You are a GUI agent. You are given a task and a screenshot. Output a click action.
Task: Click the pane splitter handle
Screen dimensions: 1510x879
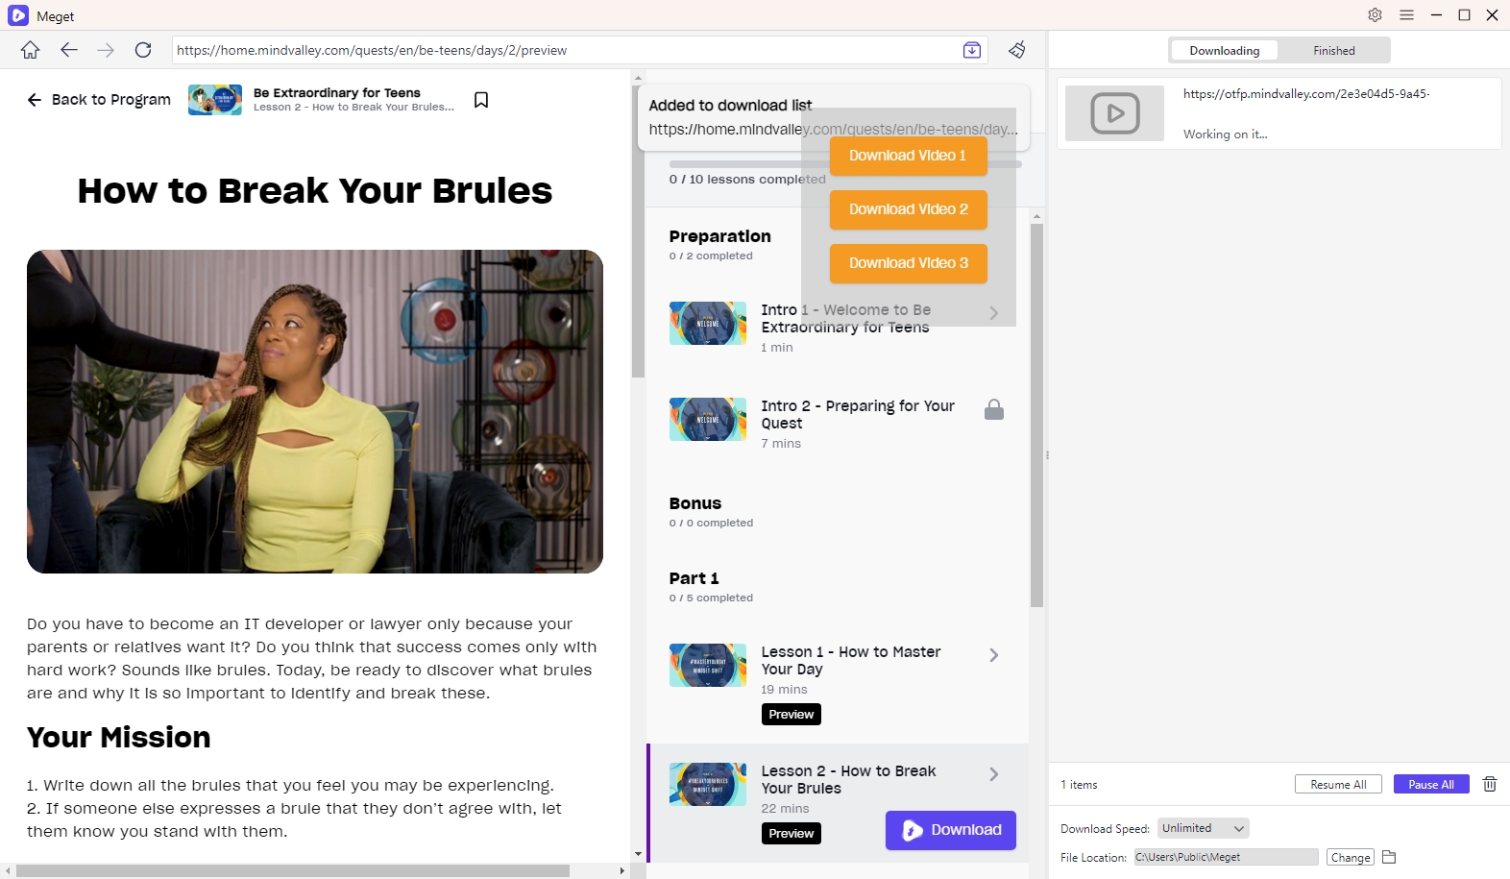point(1047,455)
